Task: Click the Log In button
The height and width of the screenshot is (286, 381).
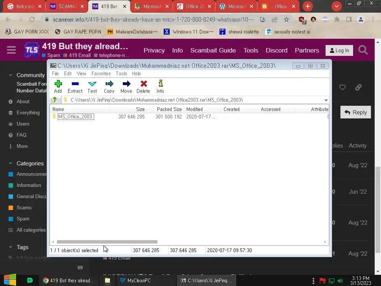Action: click(339, 50)
